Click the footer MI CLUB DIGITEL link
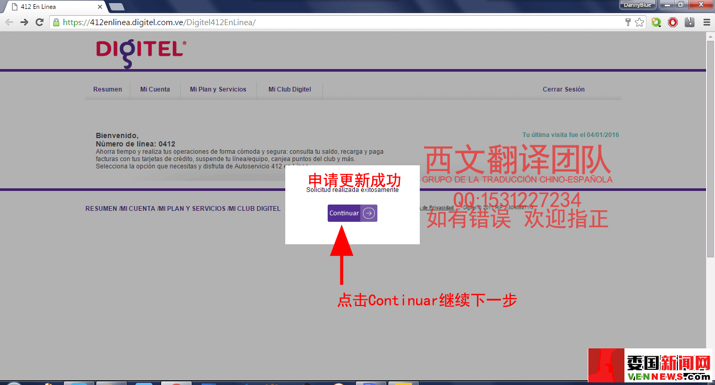Image resolution: width=715 pixels, height=385 pixels. tap(255, 209)
